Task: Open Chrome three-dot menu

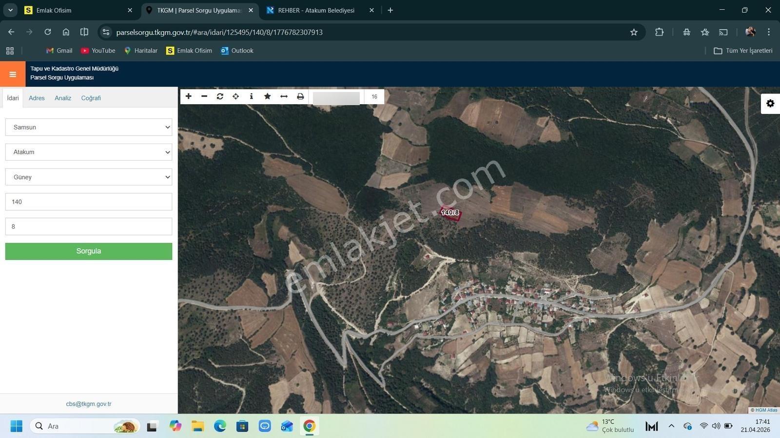Action: click(769, 32)
